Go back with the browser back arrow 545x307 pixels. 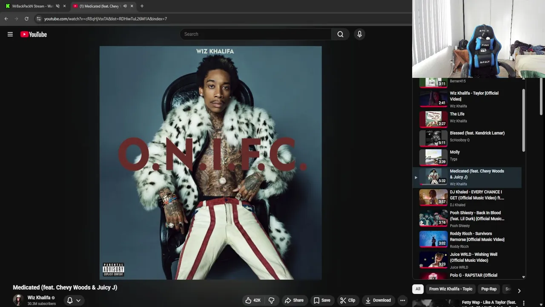[6, 19]
